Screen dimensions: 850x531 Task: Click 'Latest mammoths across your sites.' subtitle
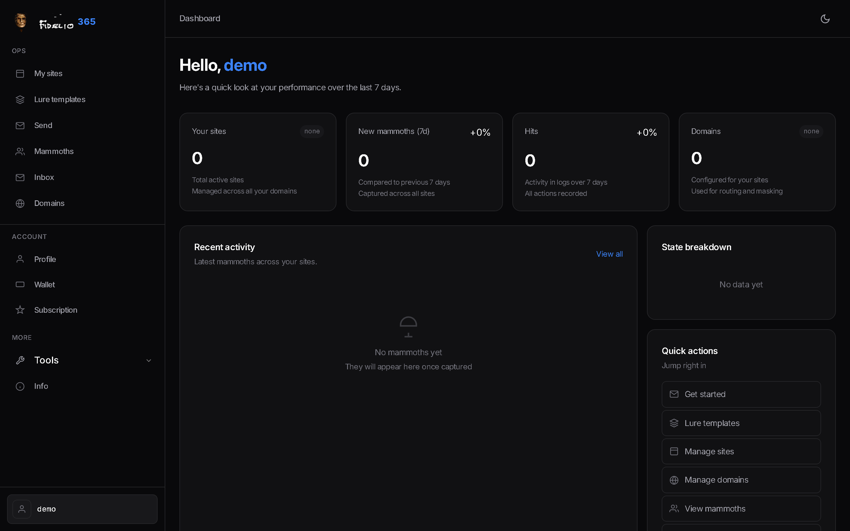(x=255, y=262)
